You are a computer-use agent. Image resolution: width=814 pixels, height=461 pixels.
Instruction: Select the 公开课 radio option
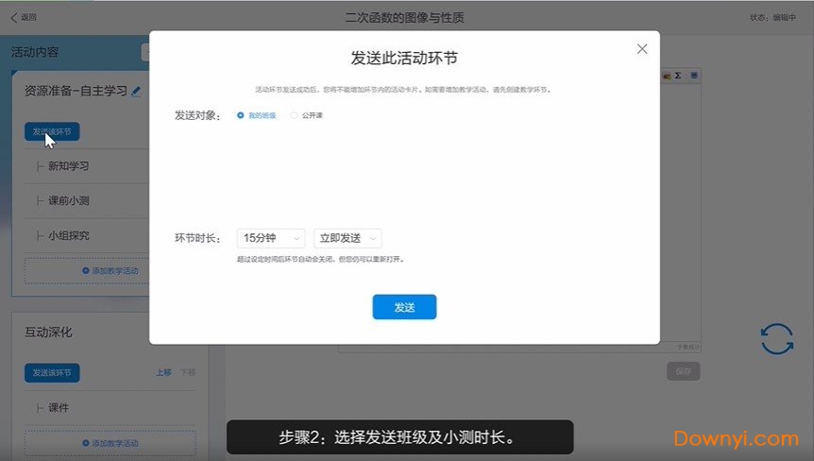[x=294, y=115]
